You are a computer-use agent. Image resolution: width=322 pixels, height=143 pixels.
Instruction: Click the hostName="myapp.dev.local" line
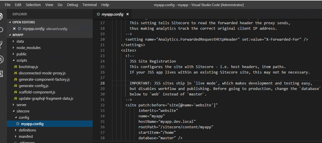point(167,122)
